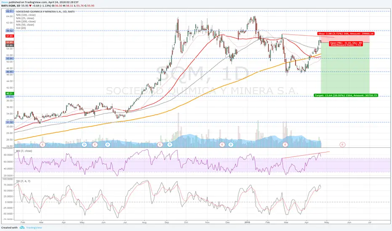Click the SOCIEDAD QUIMICA Y MINERA chart title
Screen dimensions: 392x231
(x=45, y=11)
